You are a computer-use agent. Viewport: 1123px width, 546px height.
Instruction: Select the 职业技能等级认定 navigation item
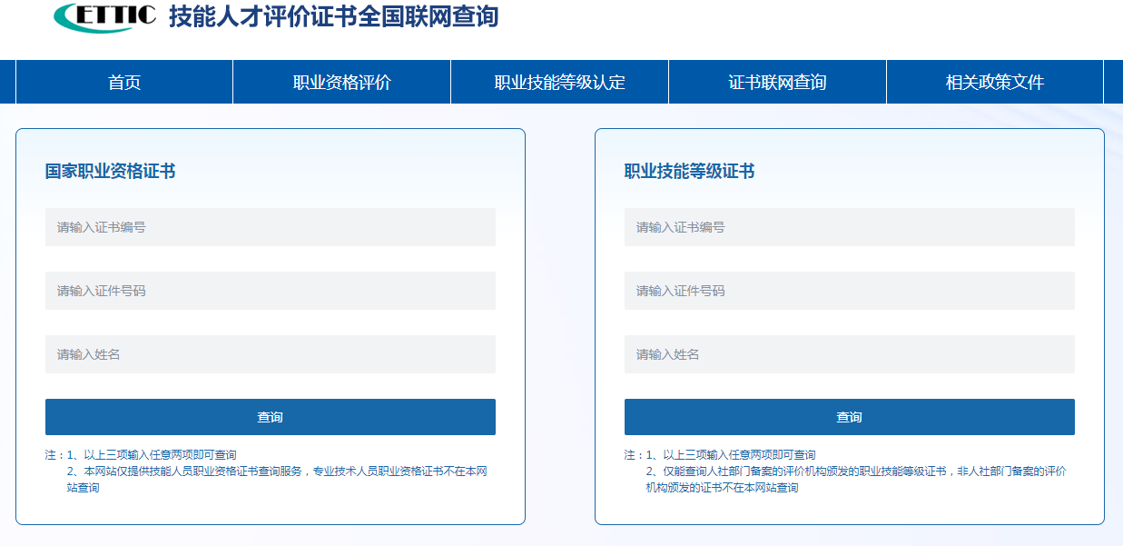coord(559,83)
